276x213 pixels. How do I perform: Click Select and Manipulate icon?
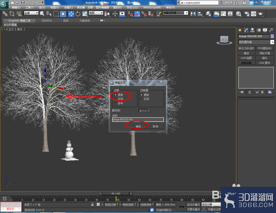115,14
